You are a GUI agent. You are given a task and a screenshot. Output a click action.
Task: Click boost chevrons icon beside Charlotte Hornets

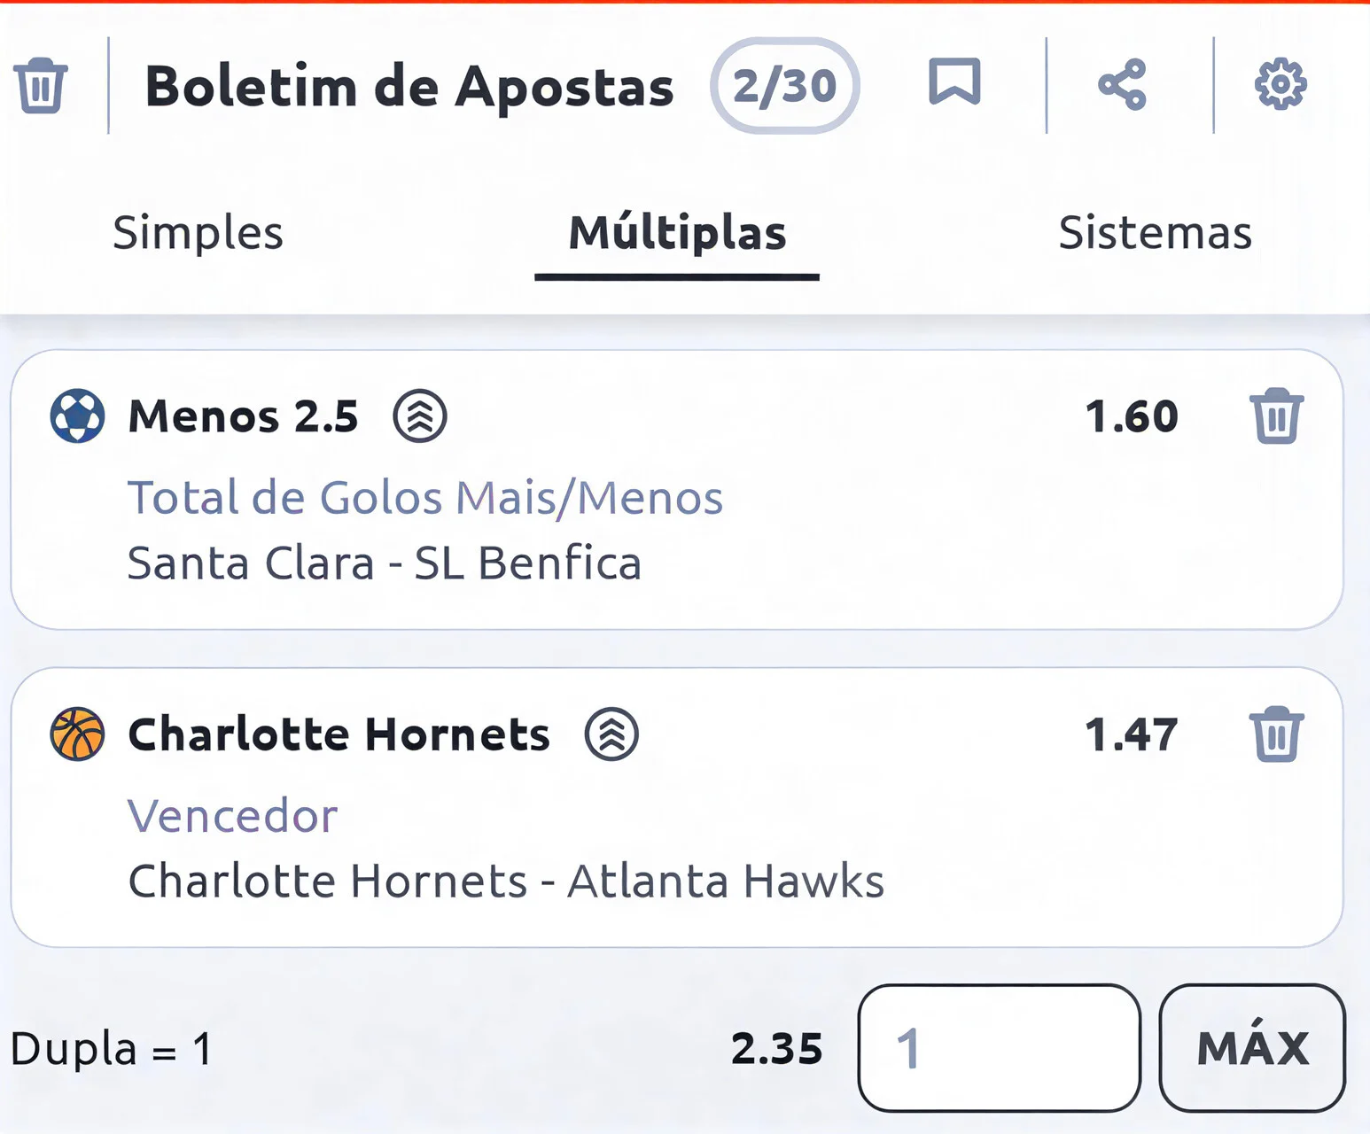pos(611,734)
